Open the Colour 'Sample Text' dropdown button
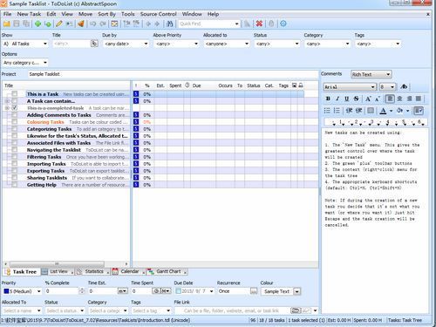The width and height of the screenshot is (436, 327). 296,291
